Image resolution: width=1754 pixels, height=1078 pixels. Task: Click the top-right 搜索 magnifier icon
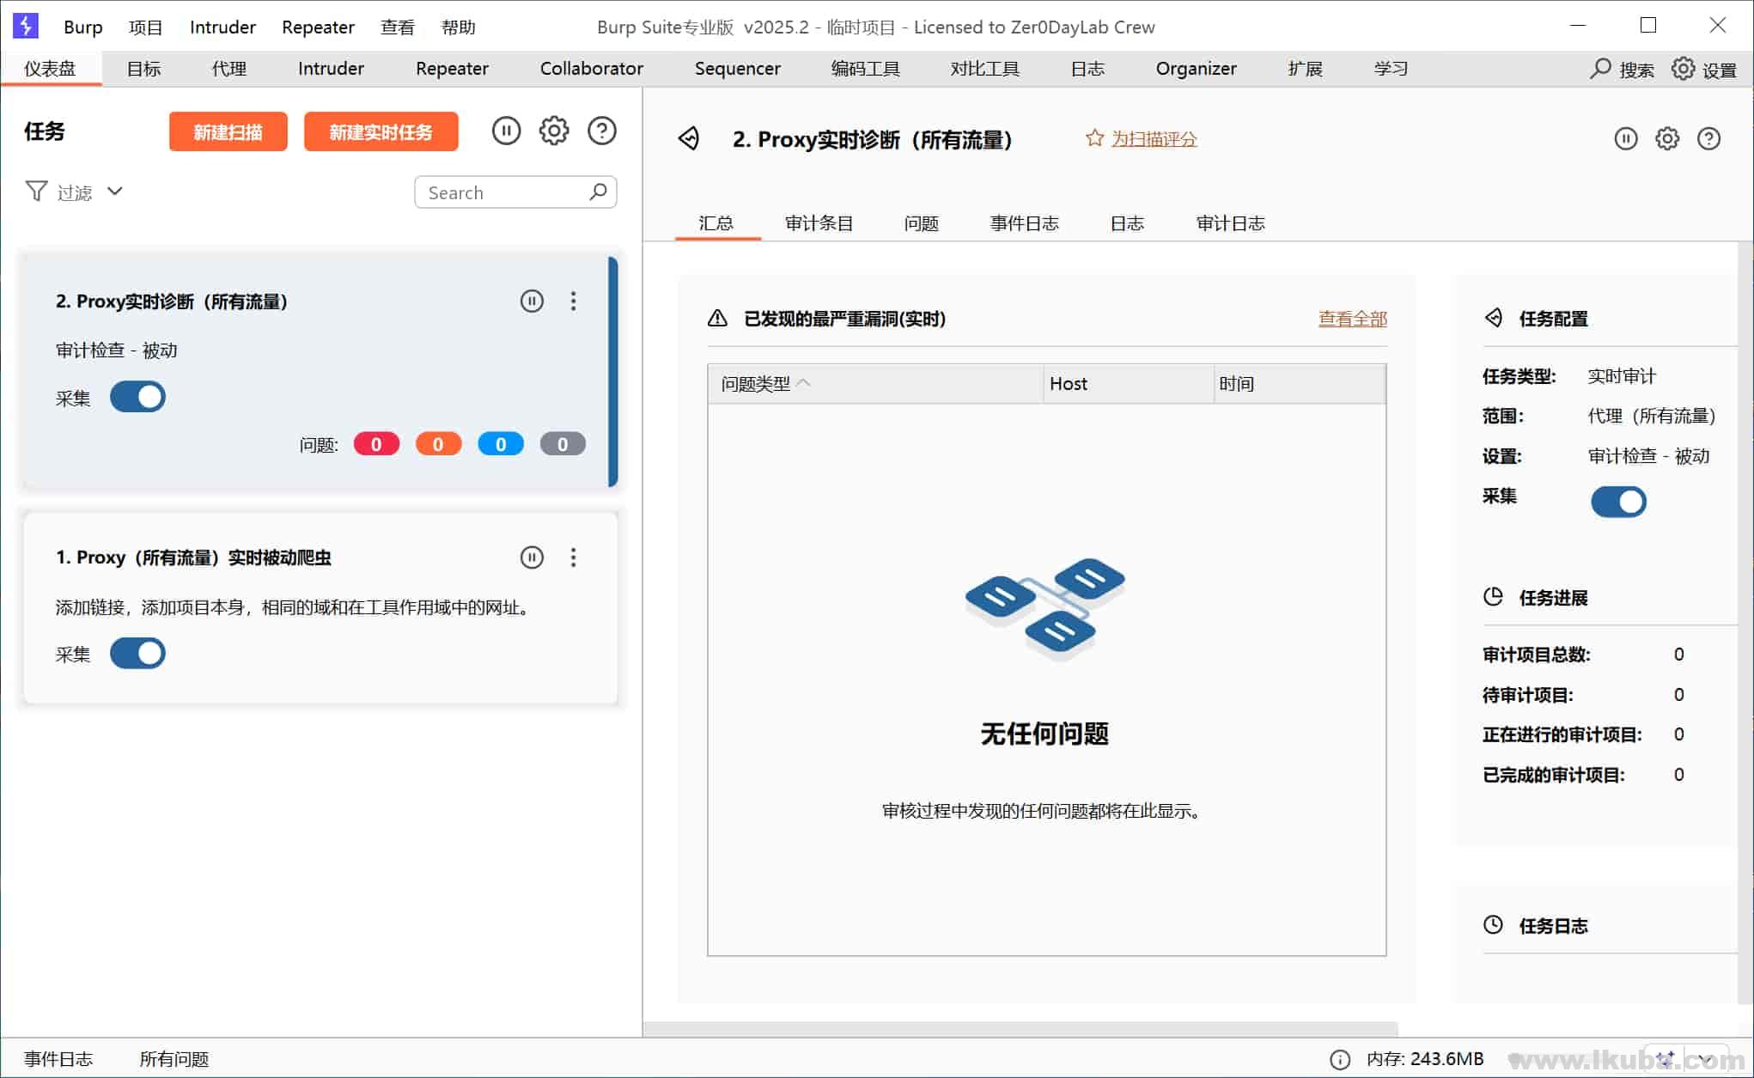[x=1600, y=68]
